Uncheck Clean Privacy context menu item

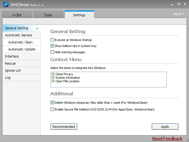coord(53,74)
